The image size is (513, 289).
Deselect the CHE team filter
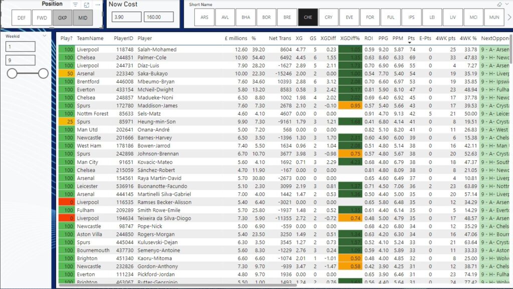(x=308, y=17)
